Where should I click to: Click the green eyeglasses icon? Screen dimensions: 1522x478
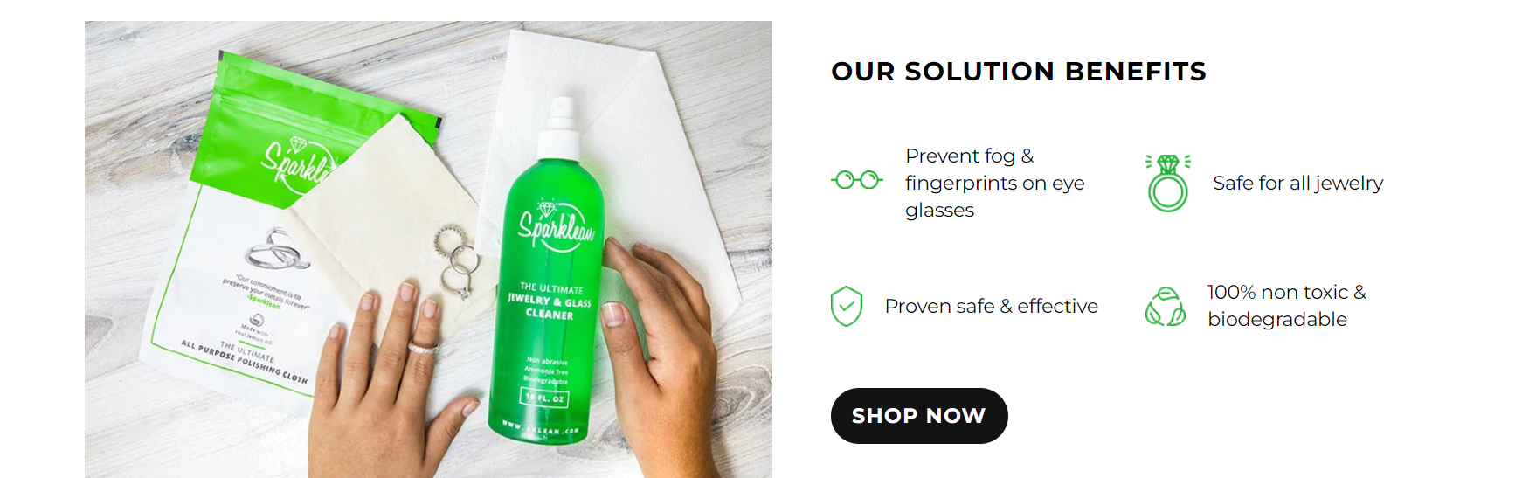pyautogui.click(x=857, y=180)
